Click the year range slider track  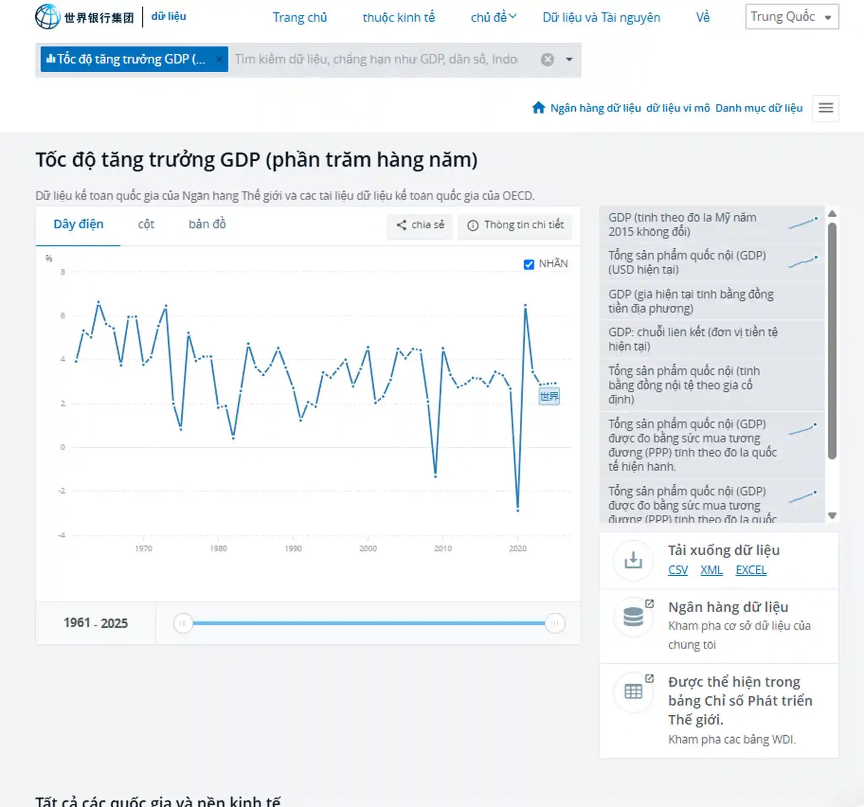[x=369, y=623]
